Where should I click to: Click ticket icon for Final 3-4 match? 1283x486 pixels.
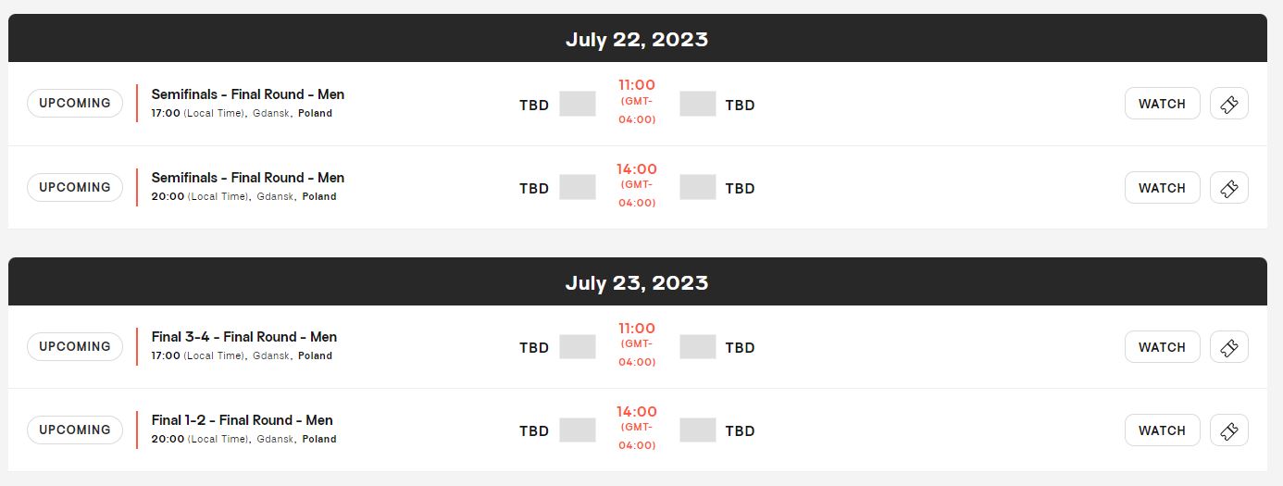[1228, 347]
